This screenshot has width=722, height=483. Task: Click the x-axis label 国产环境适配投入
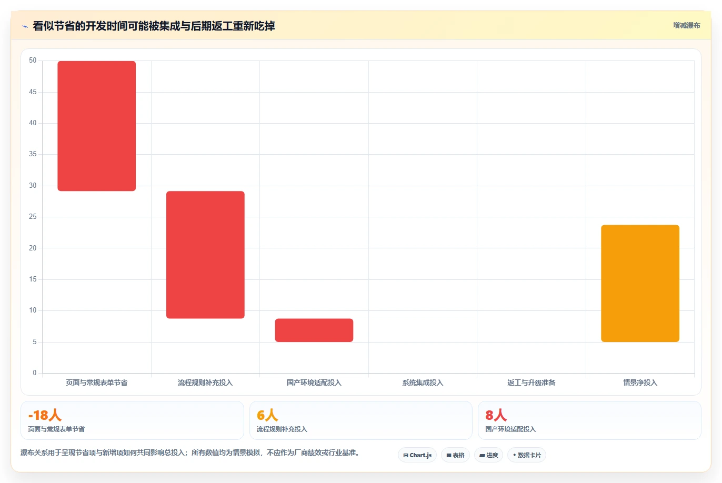pos(314,383)
